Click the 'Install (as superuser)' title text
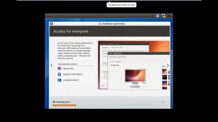Screen dimensions: 218x122 [113, 24]
